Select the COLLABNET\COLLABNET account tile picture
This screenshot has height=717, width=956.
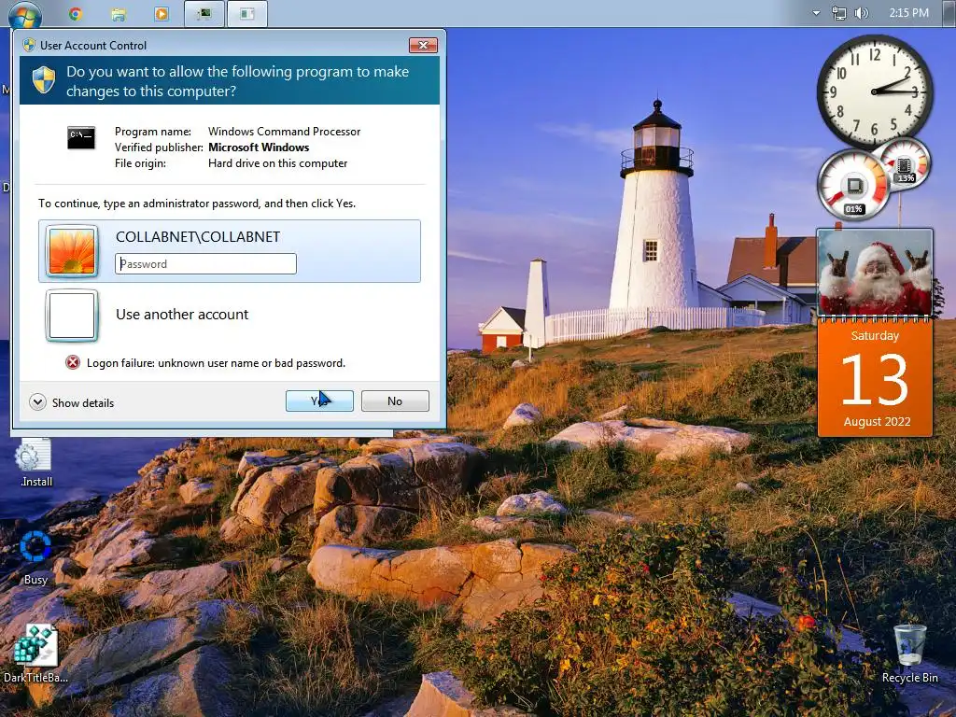tap(72, 251)
